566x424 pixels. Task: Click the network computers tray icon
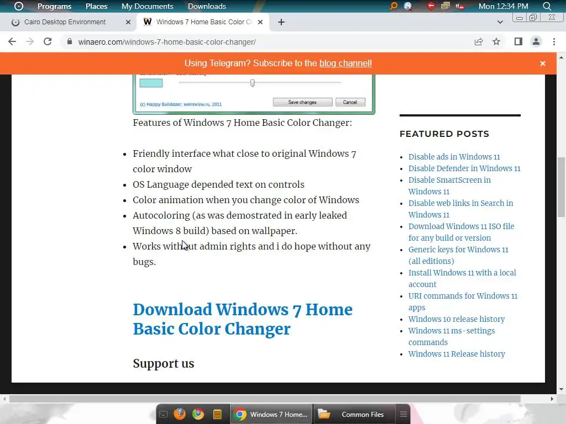click(446, 6)
